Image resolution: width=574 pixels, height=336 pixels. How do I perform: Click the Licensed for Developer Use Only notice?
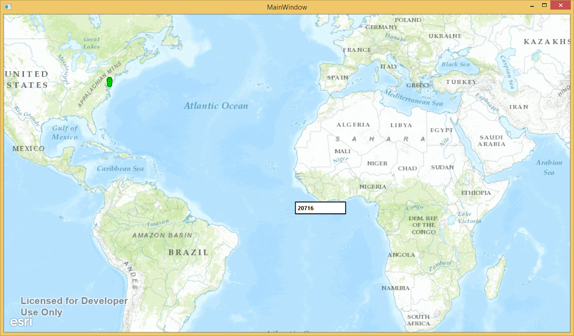pos(74,306)
